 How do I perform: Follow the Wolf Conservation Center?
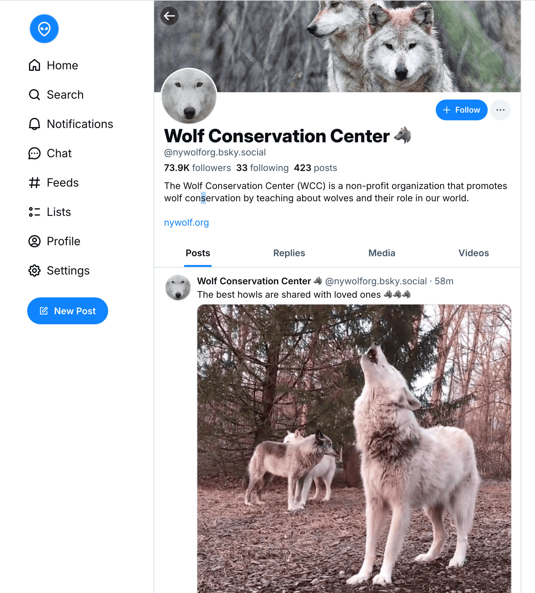point(461,110)
